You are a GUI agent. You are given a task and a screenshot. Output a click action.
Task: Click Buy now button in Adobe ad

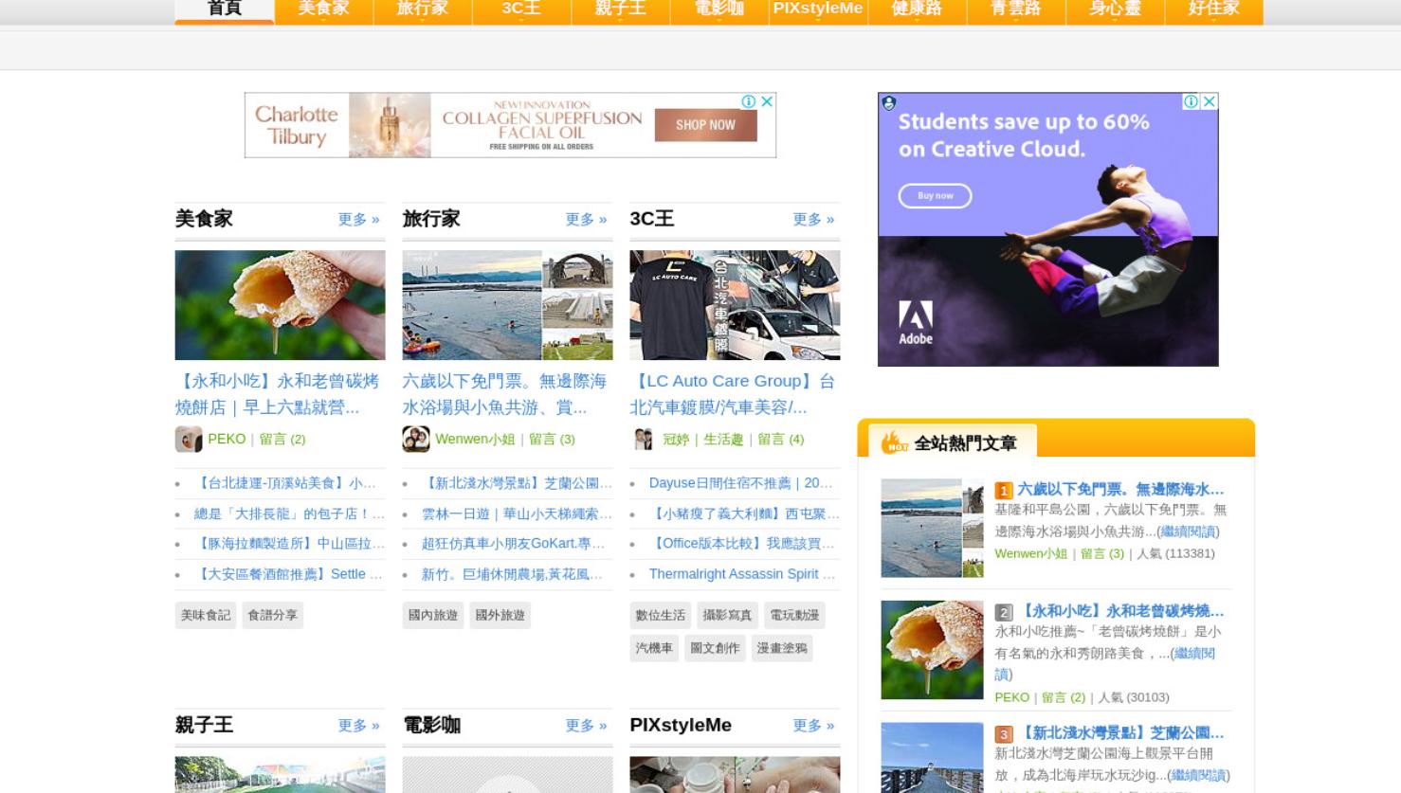(935, 196)
